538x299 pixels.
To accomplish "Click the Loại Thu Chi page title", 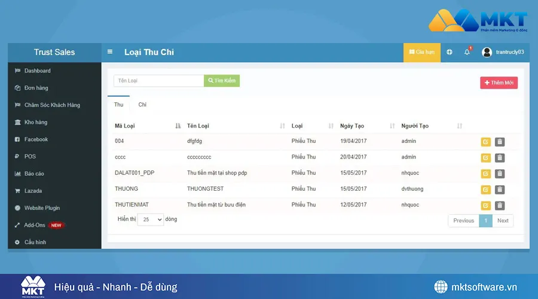I will coord(149,52).
